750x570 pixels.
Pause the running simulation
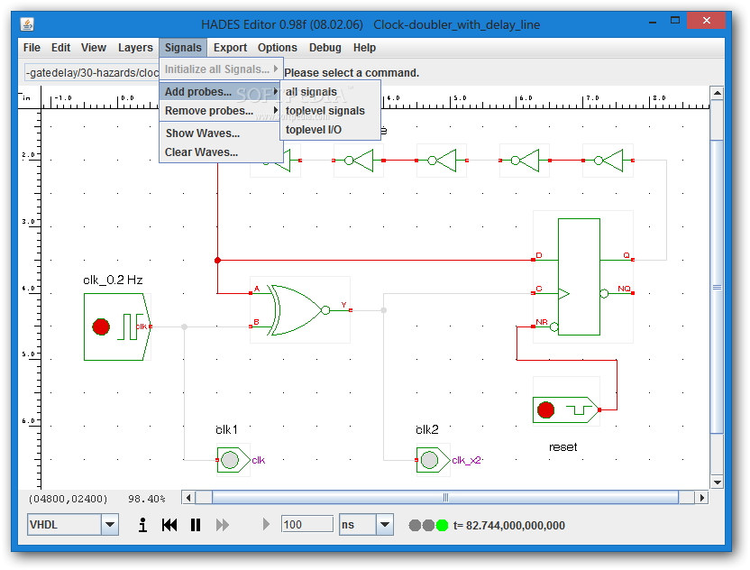pos(196,525)
